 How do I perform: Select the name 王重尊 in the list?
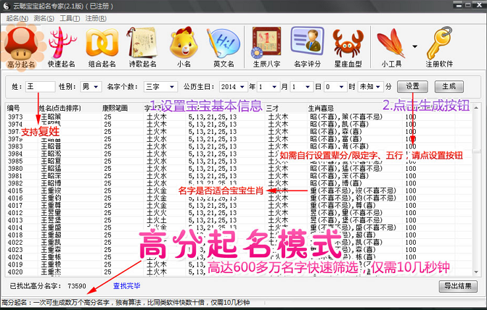point(51,205)
